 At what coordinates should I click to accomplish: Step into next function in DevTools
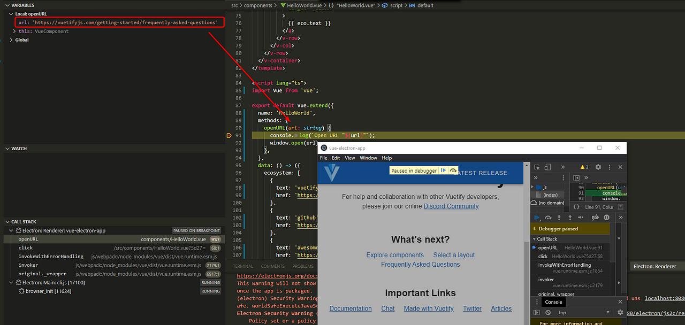pyautogui.click(x=559, y=218)
